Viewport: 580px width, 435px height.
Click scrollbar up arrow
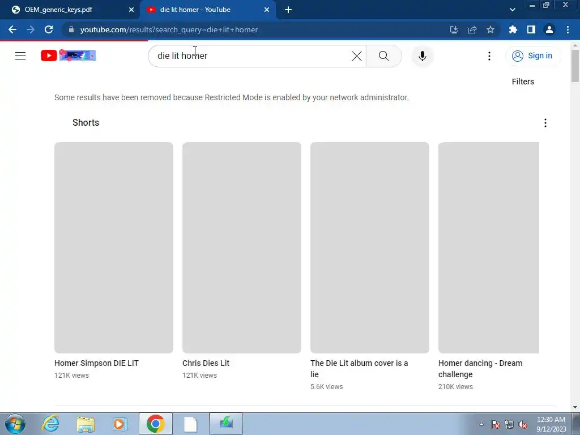pos(575,45)
